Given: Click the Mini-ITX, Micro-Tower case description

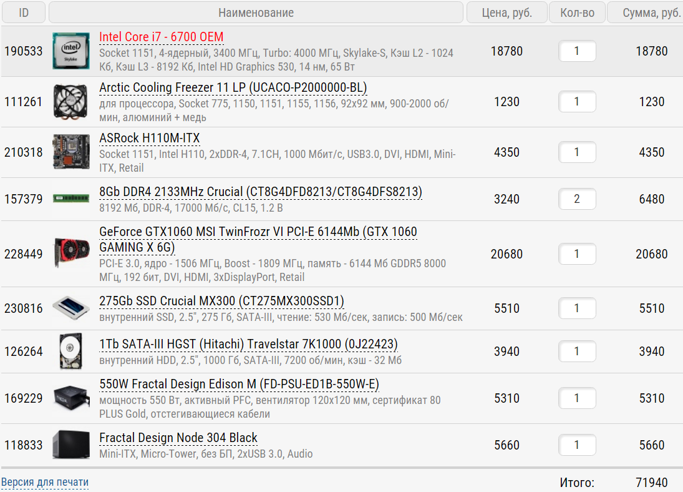Looking at the screenshot, I should [206, 454].
